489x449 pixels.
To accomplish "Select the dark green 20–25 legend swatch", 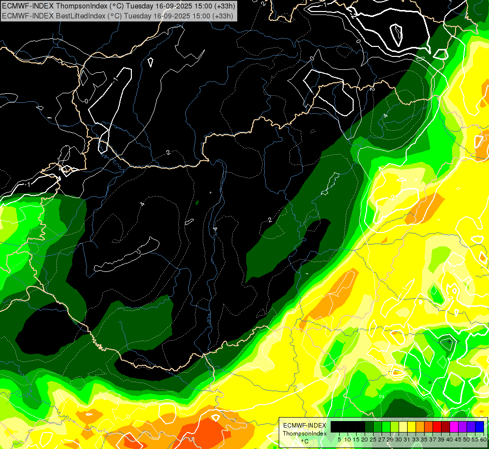I will pyautogui.click(x=369, y=427).
